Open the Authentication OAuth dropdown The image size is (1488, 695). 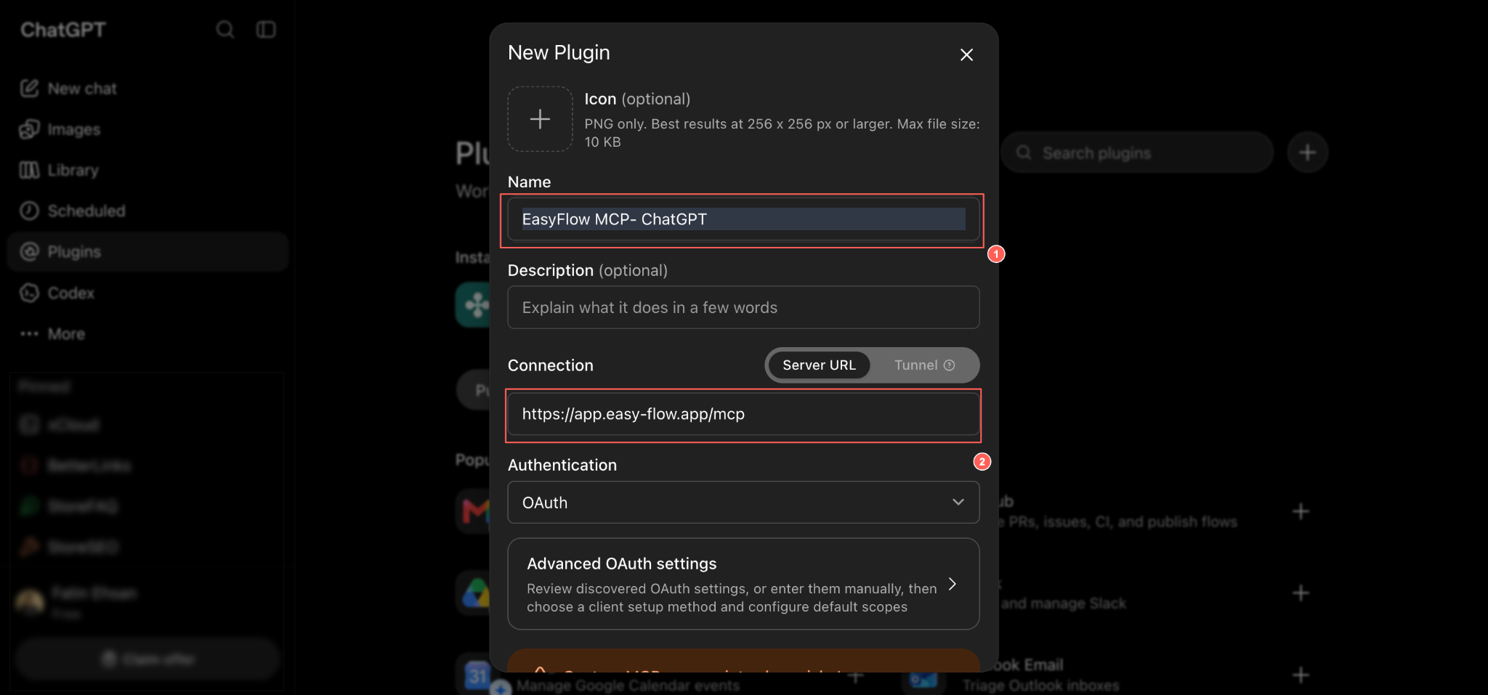click(x=743, y=503)
